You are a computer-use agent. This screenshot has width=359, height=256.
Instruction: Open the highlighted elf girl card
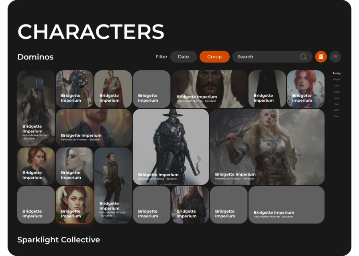coord(75,205)
